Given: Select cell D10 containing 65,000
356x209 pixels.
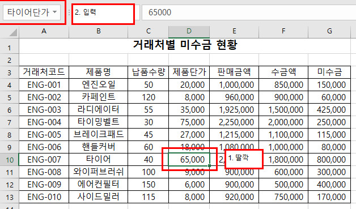Looking at the screenshot, I should click(189, 160).
